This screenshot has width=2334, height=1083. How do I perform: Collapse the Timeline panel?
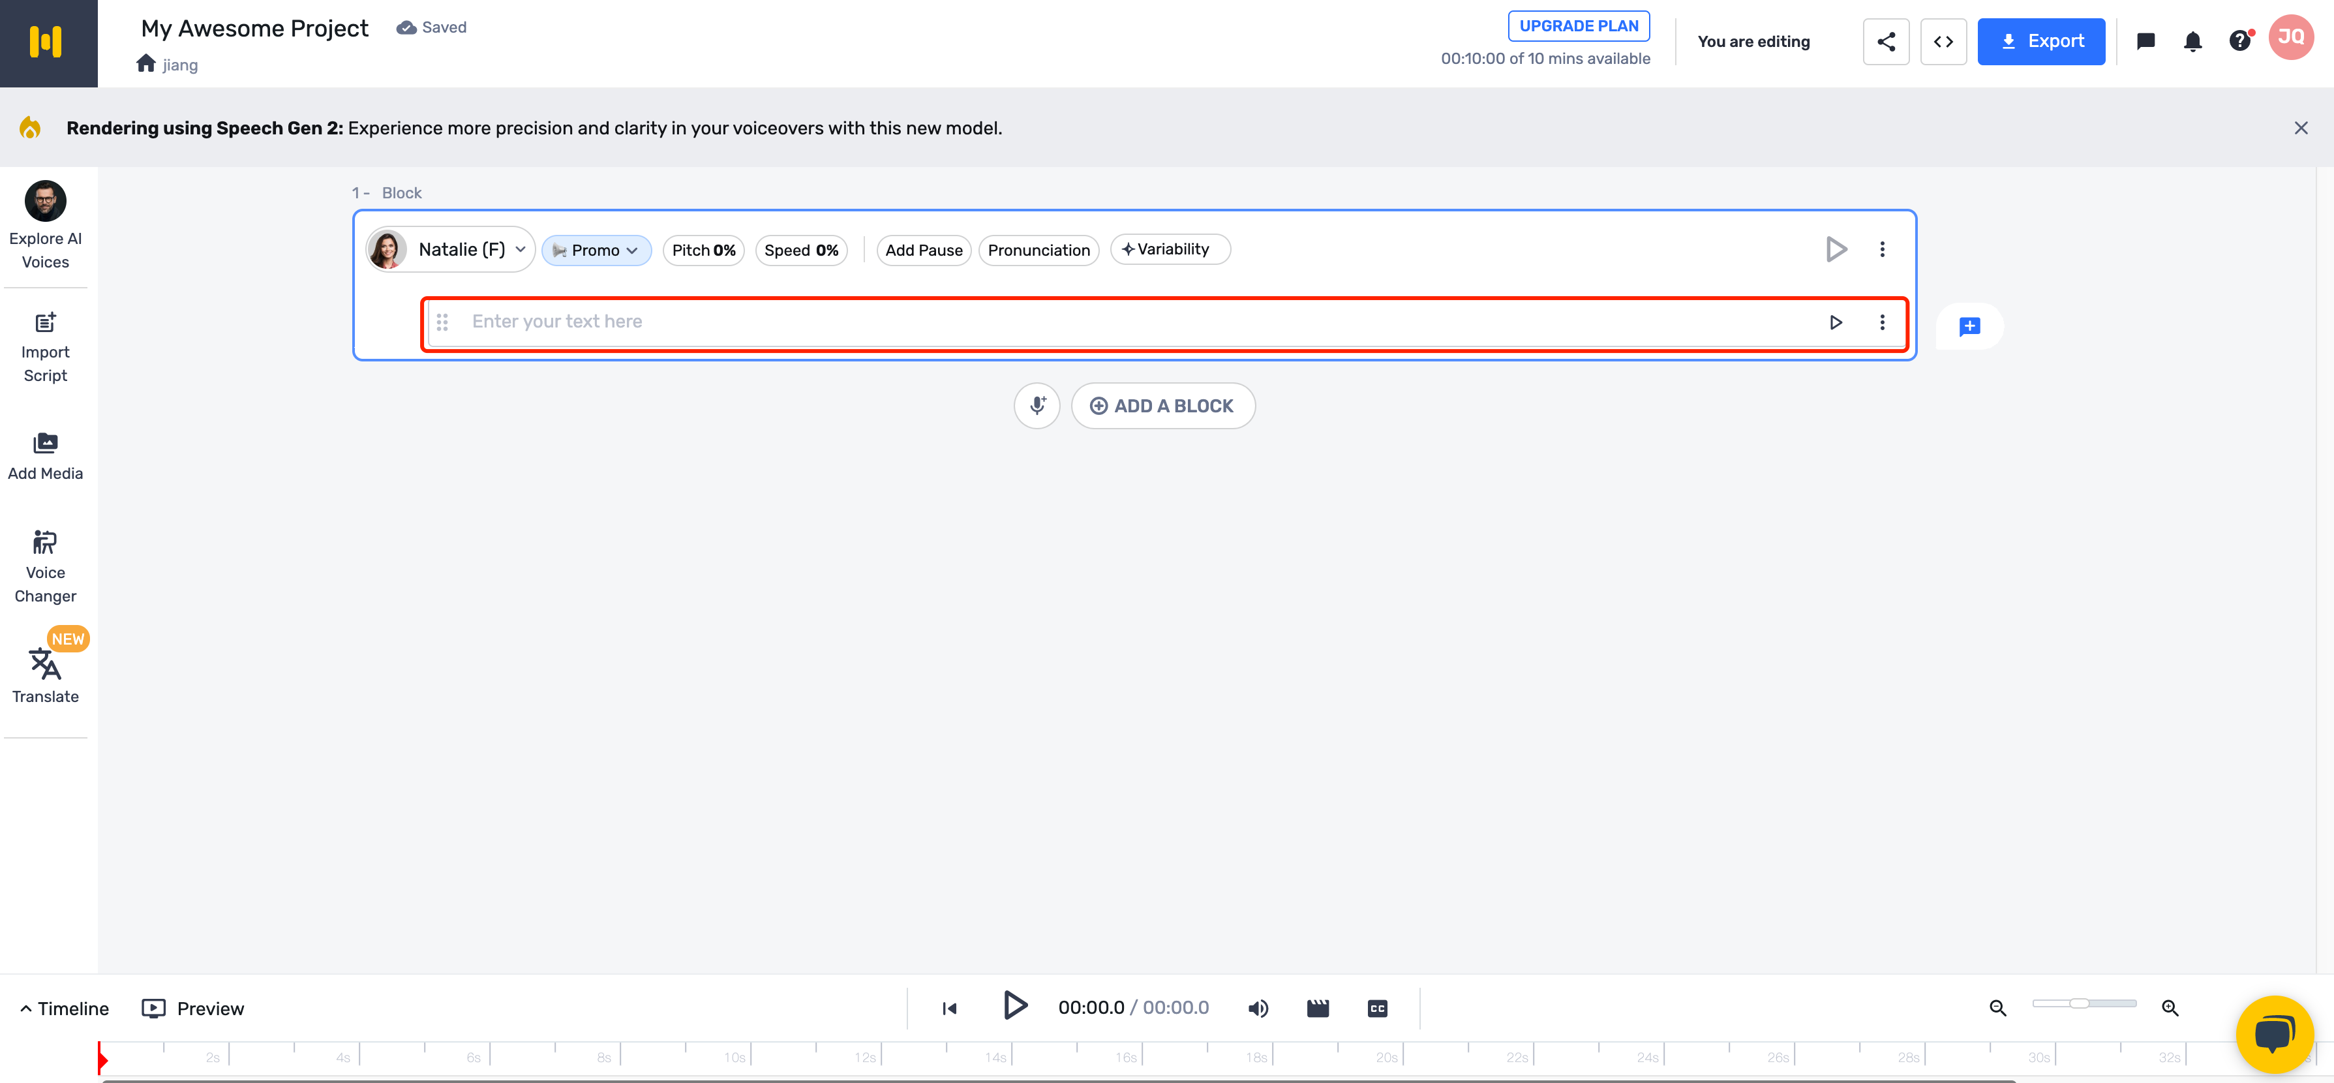tap(65, 1008)
